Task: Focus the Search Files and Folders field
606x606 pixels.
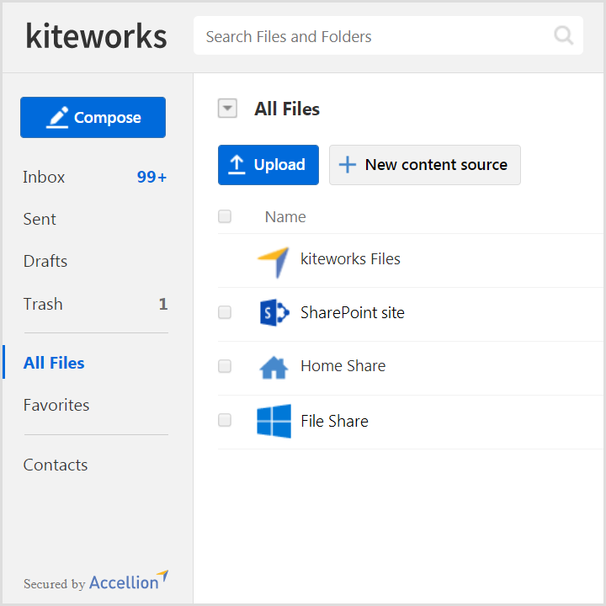Action: (388, 35)
